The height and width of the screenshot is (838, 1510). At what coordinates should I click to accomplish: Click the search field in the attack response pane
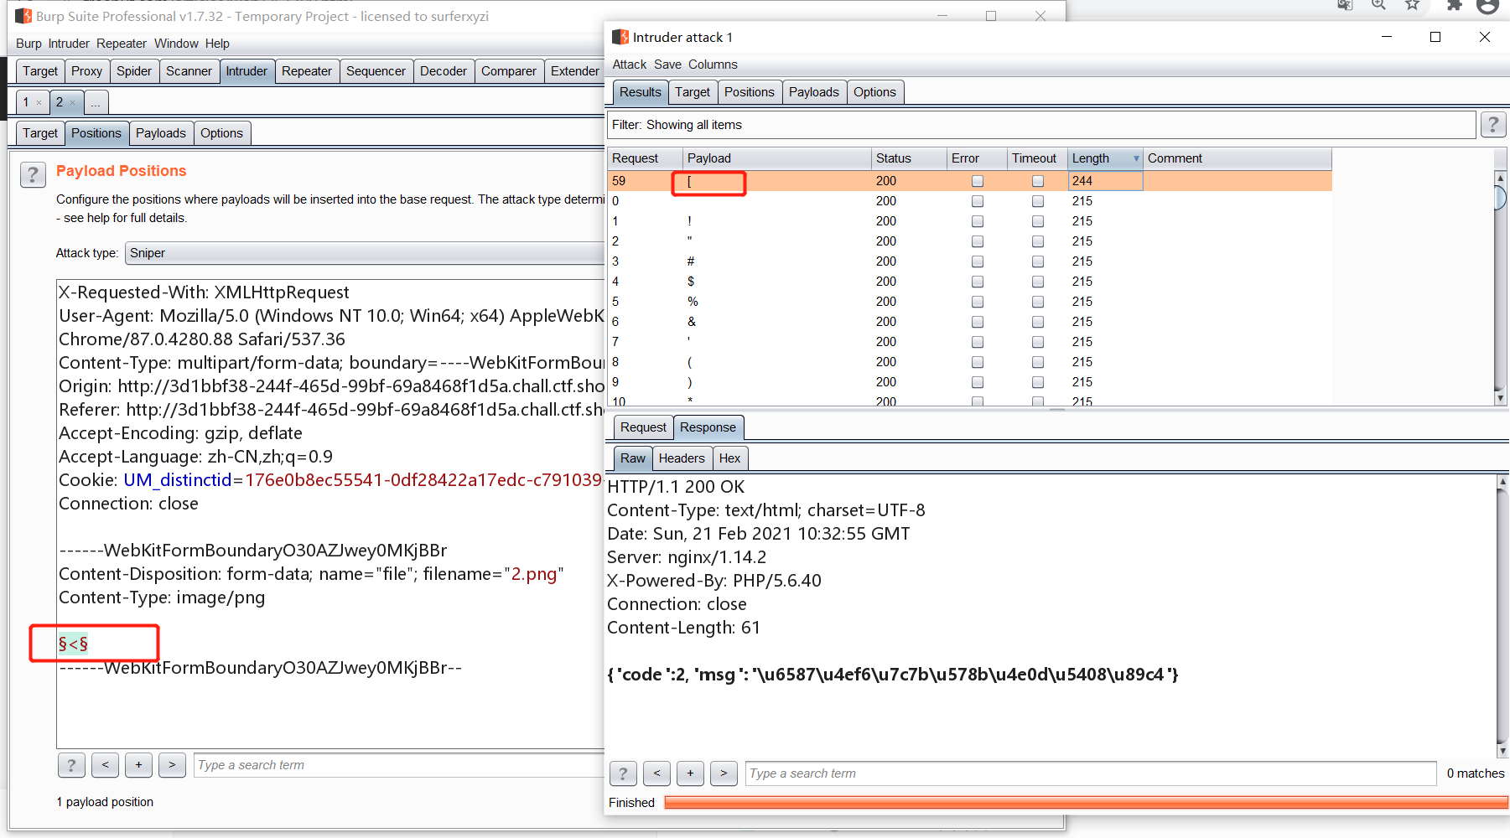click(1091, 773)
